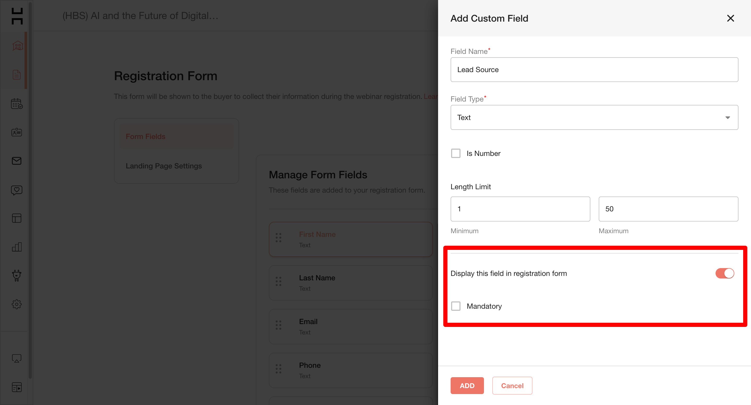Click the ADD button
The height and width of the screenshot is (405, 751).
point(467,386)
